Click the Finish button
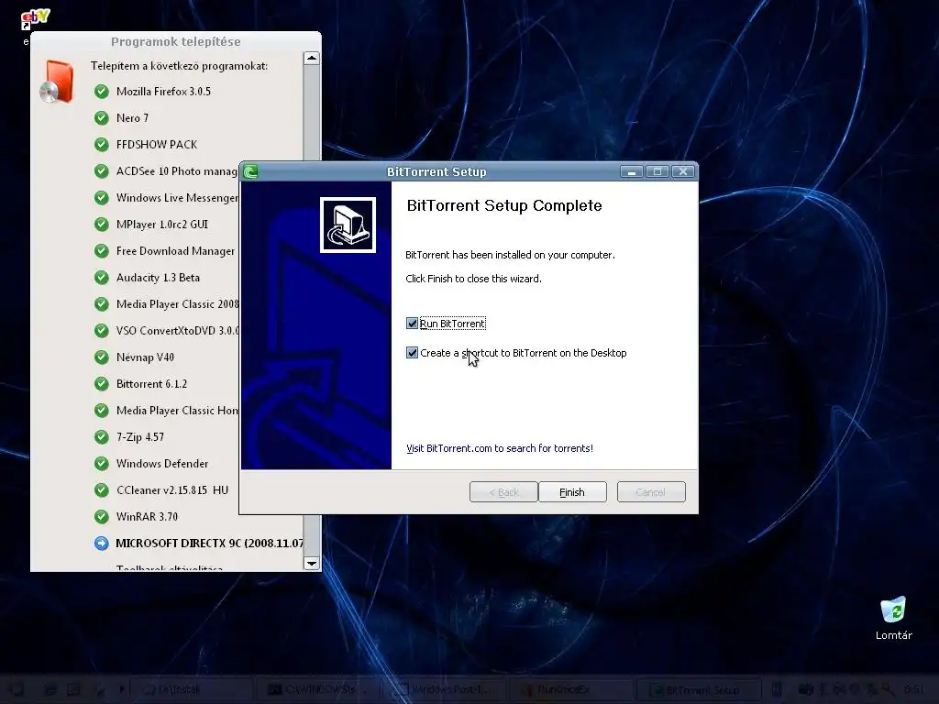Screen dimensions: 939x704 (572, 492)
